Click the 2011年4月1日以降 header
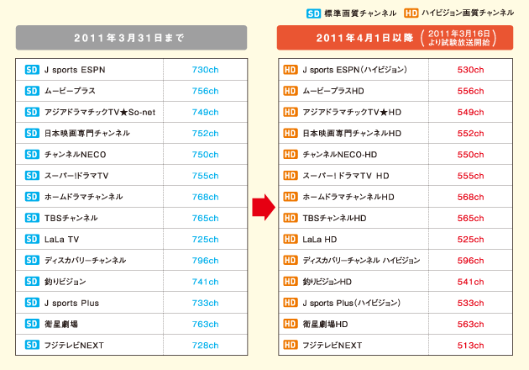 click(x=395, y=38)
